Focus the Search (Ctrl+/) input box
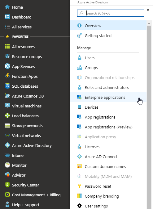Screen dimensions: 153x209 (x=111, y=13)
